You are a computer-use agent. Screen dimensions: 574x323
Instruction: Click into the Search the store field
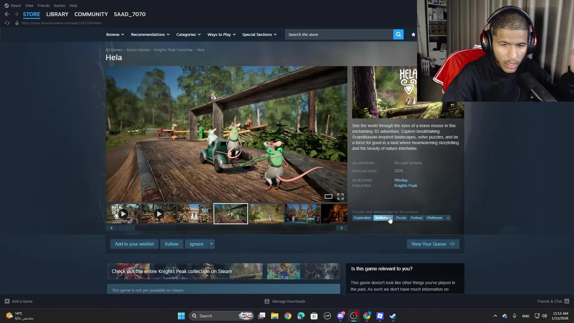(x=339, y=35)
